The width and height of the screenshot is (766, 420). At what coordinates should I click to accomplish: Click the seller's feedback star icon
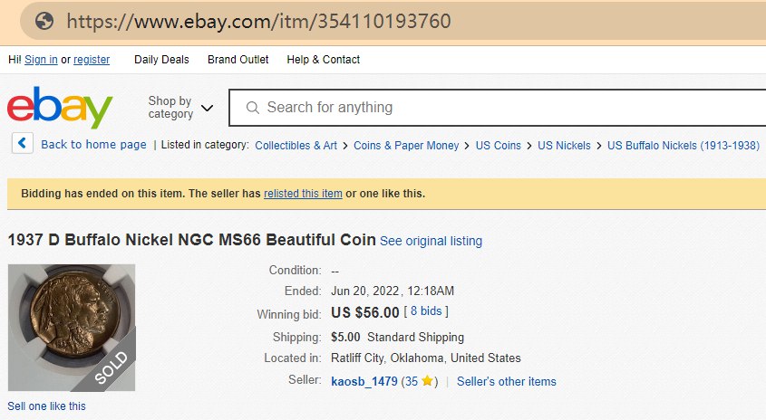(x=427, y=381)
